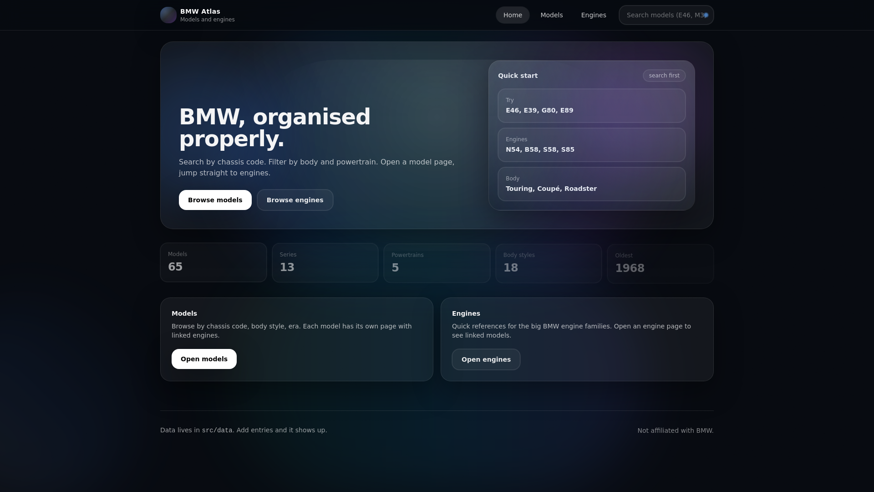Click the Powertrains 5 stat card
This screenshot has height=492, width=874.
point(437,263)
